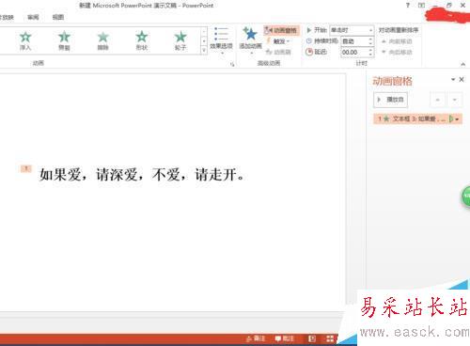
Task: Apply the 擦除 (Wipe) animation effect
Action: [x=102, y=41]
